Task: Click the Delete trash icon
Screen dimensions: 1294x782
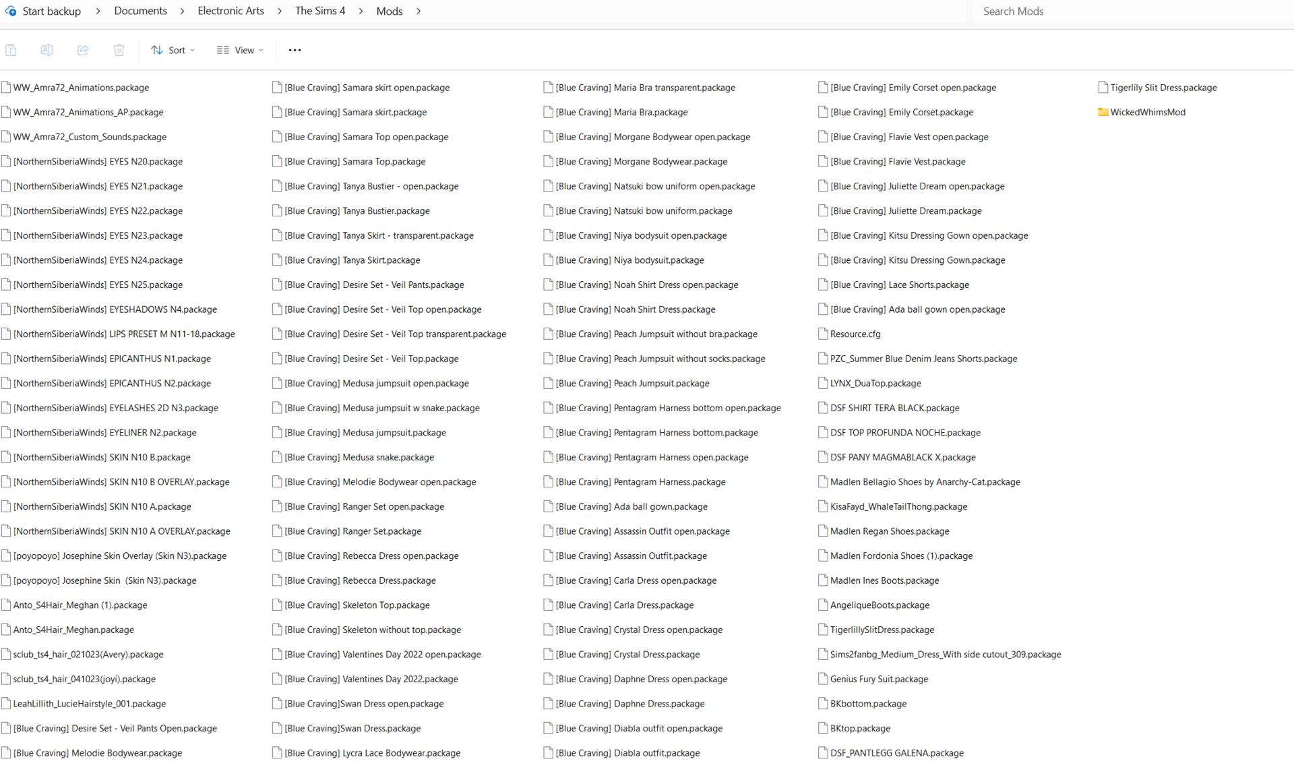Action: click(119, 50)
